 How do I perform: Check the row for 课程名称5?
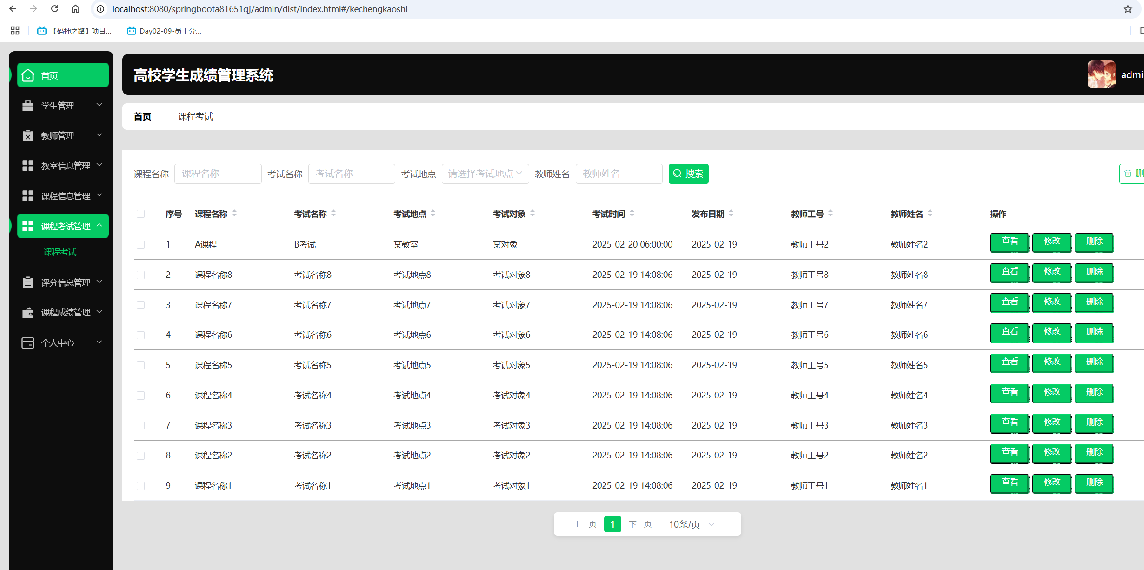(140, 365)
